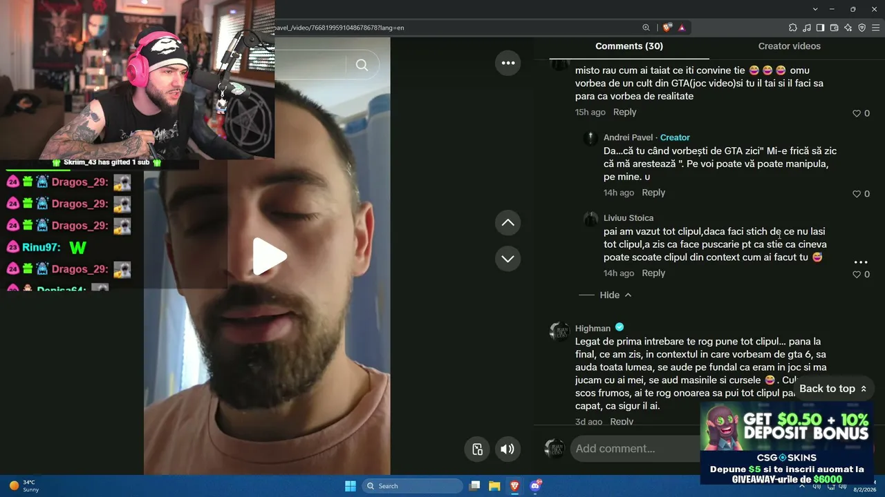Switch to Brave browser on the taskbar
This screenshot has width=885, height=497.
coord(514,486)
